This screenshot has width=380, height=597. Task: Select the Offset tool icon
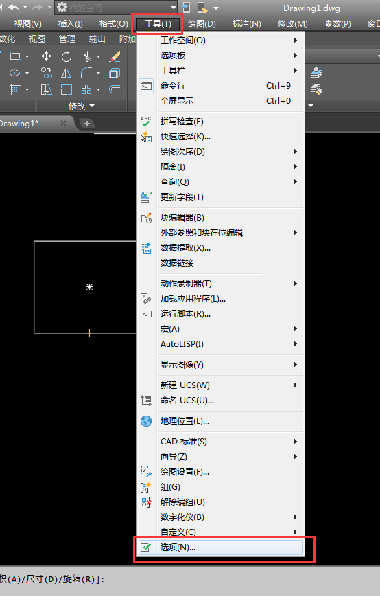pos(115,89)
